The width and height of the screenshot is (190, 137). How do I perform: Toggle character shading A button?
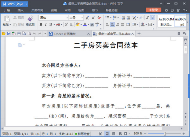click(x=92, y=25)
